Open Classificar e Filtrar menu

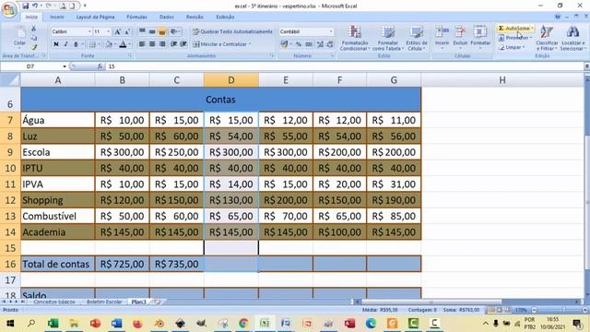(547, 38)
